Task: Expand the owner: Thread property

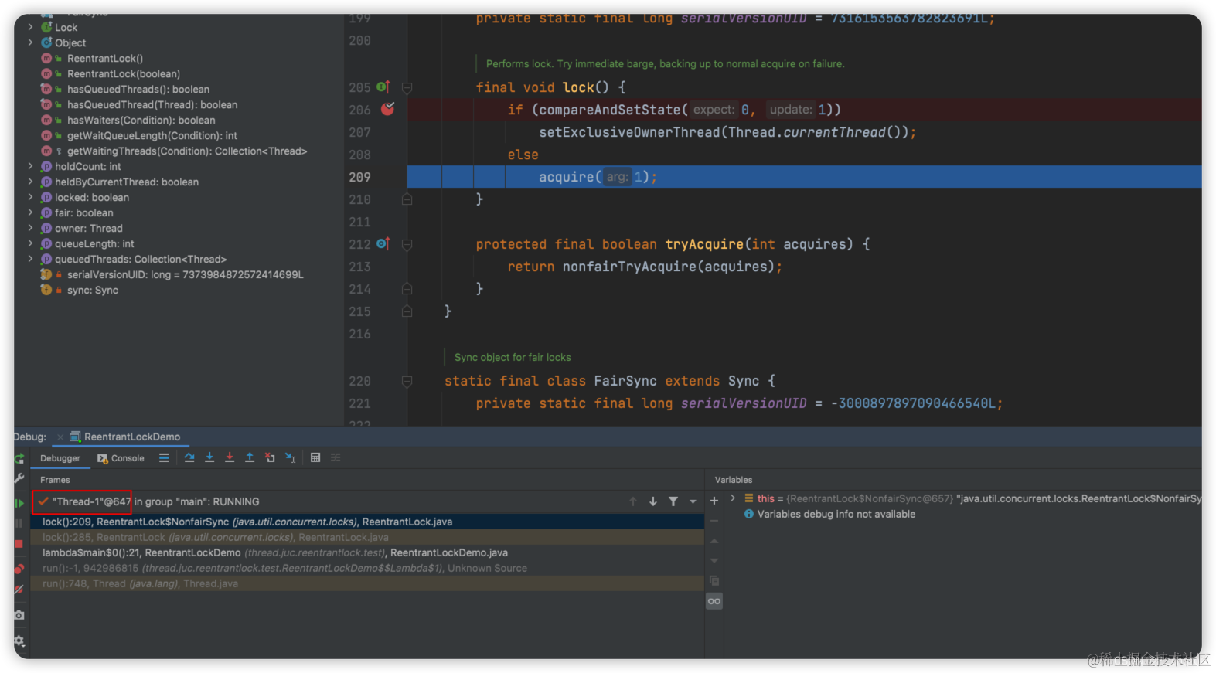Action: click(x=30, y=228)
